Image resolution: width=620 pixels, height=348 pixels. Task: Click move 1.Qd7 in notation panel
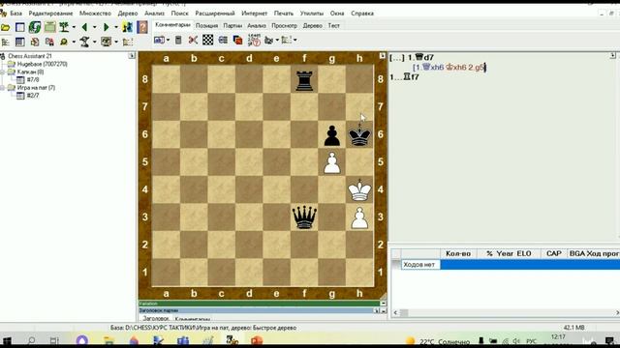(420, 58)
